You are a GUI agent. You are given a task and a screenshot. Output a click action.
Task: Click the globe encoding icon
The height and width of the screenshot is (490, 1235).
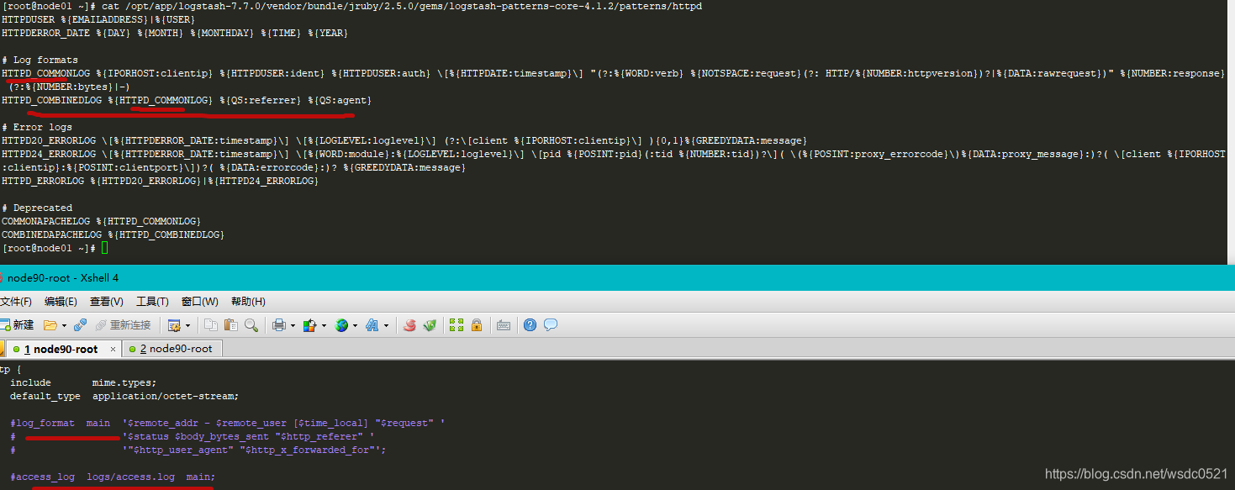coord(341,325)
